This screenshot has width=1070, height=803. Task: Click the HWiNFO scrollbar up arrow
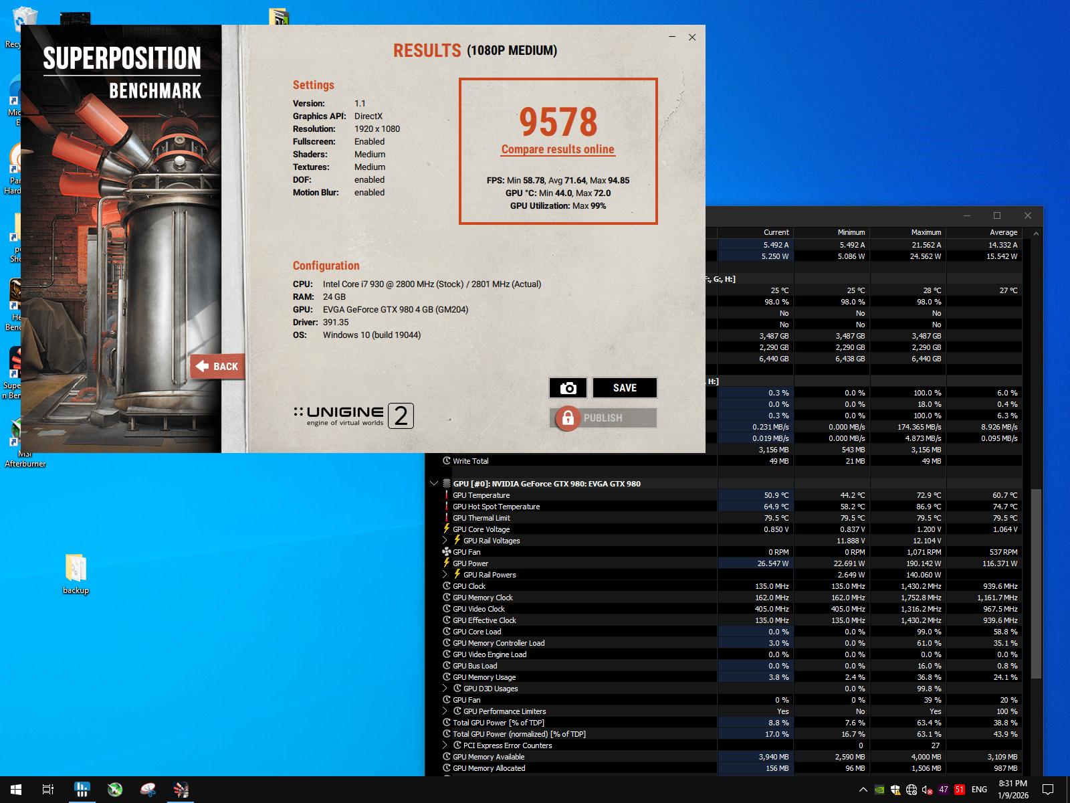click(x=1036, y=234)
